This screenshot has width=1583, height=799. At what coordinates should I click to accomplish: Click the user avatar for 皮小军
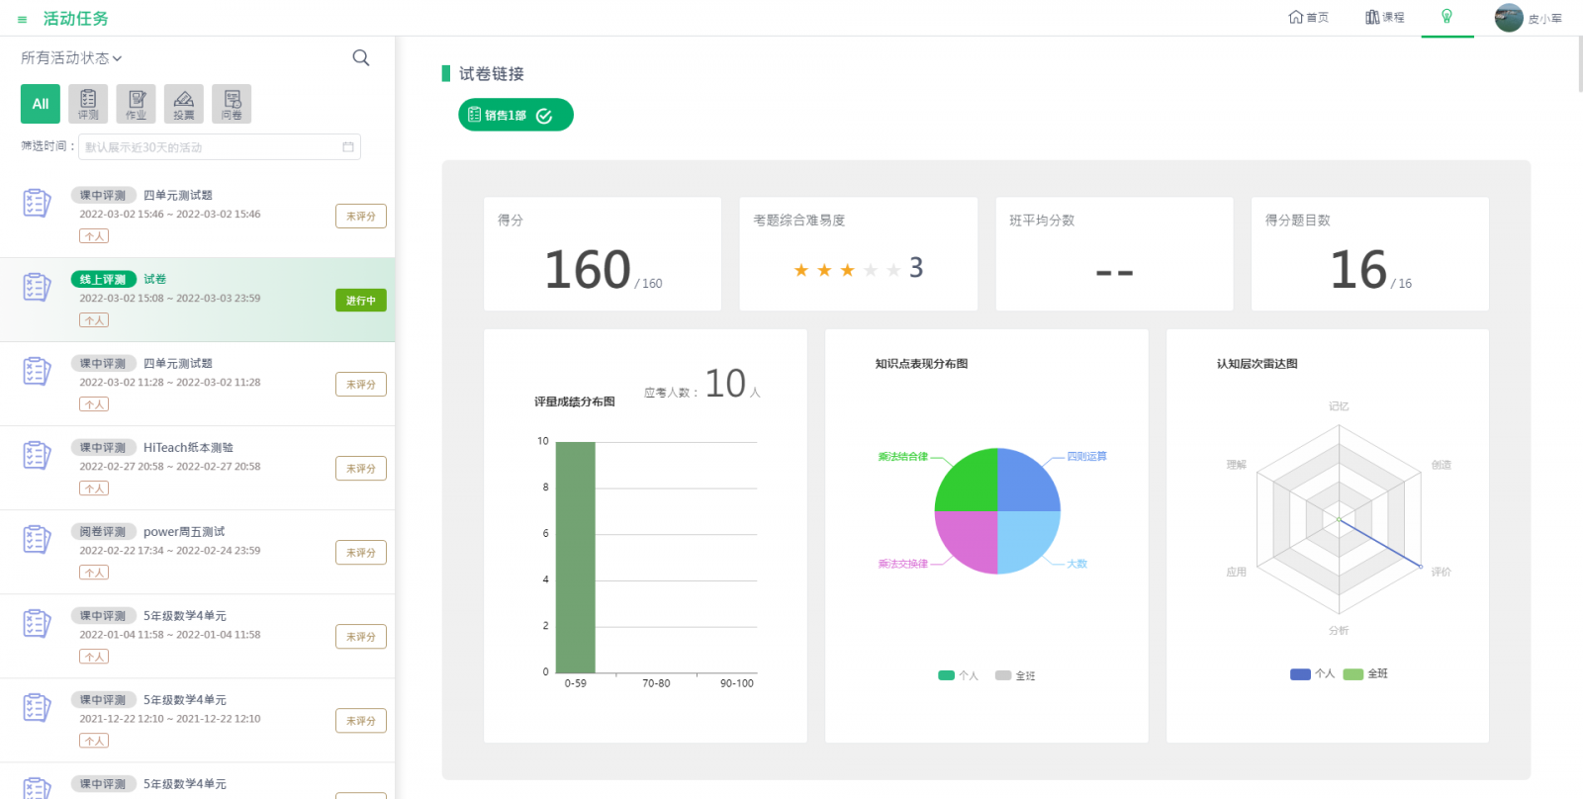pos(1509,18)
